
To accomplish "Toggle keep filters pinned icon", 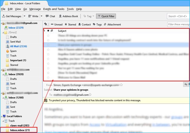I will pyautogui.click(x=46, y=24).
